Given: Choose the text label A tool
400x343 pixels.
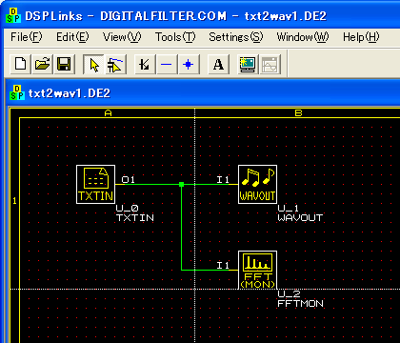Looking at the screenshot, I should [x=218, y=65].
